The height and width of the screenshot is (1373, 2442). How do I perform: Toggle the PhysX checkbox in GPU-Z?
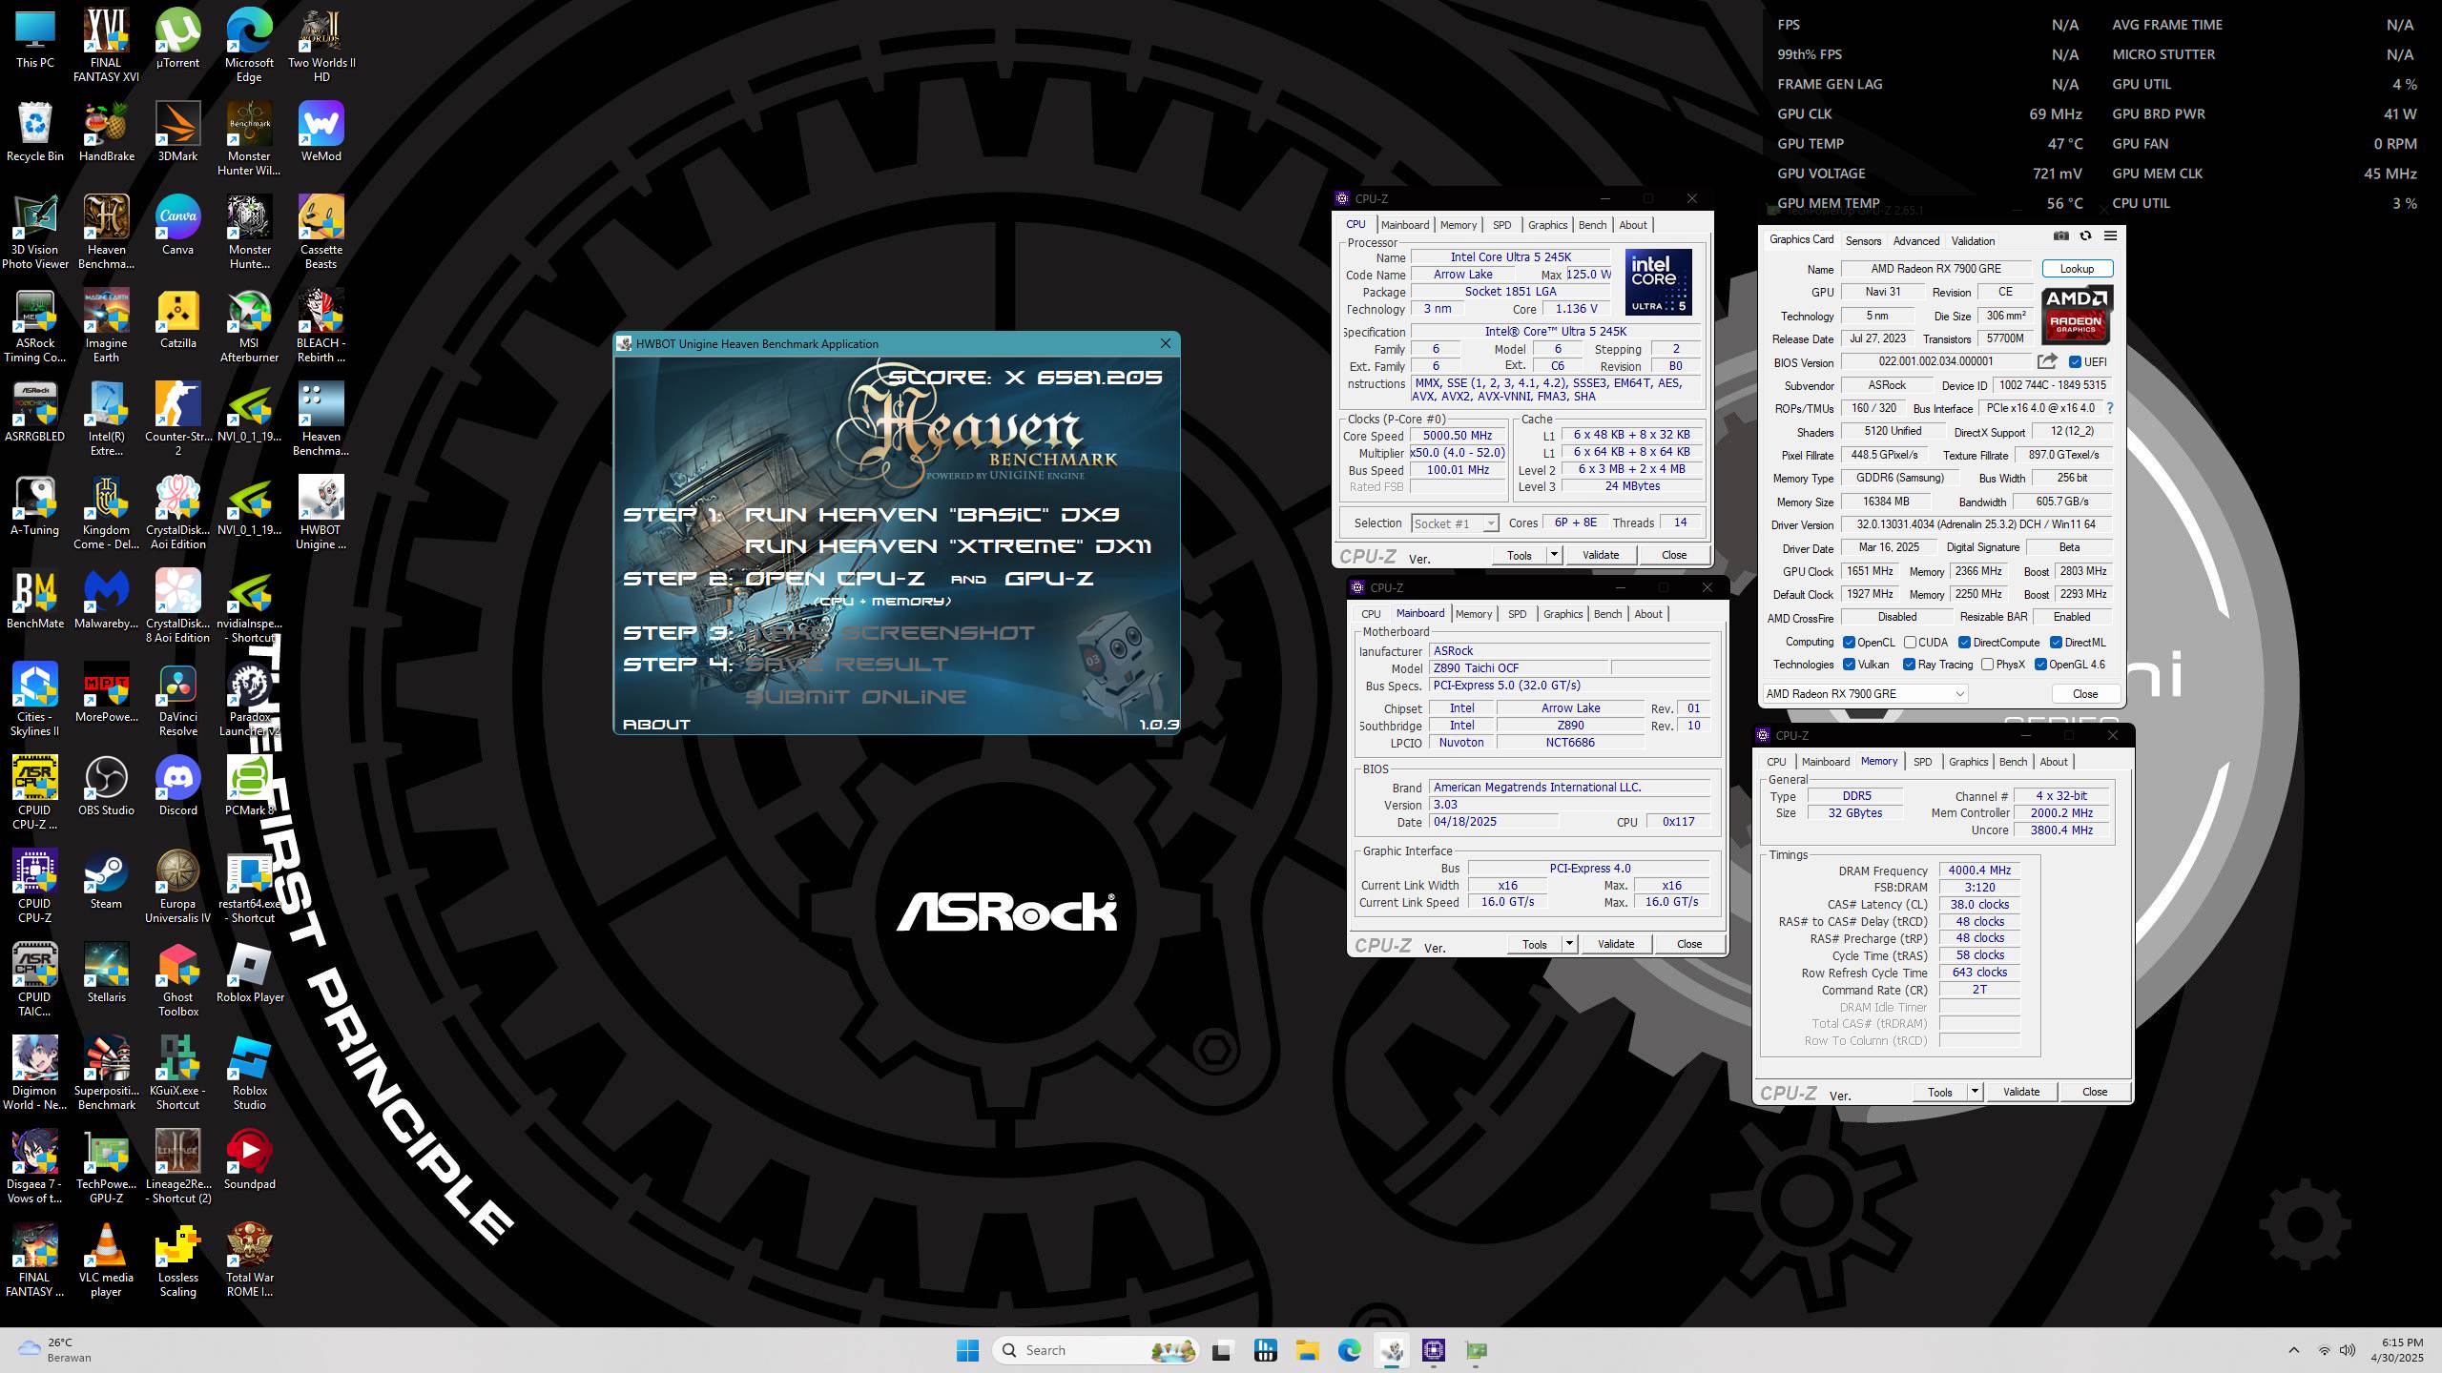1987,665
